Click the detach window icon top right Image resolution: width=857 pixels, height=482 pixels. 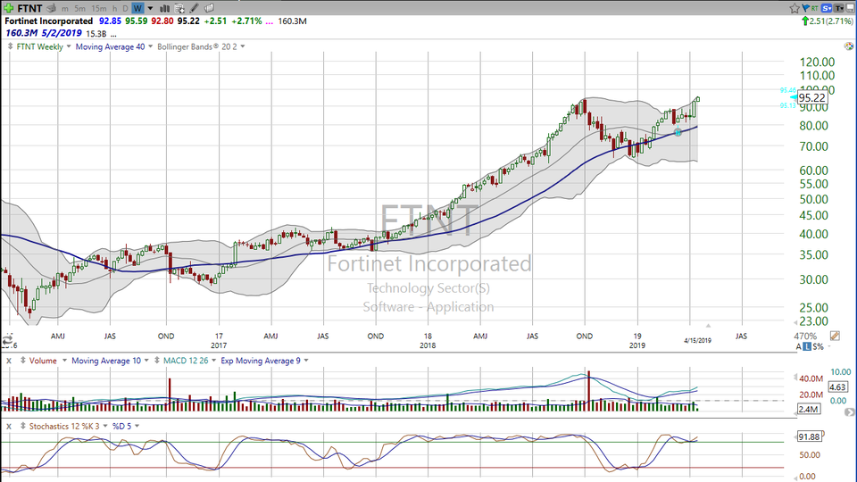(851, 8)
